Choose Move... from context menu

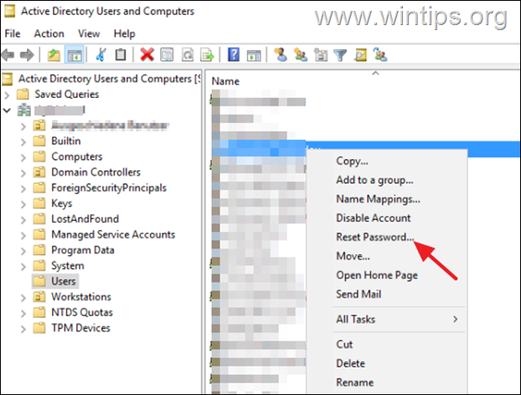coord(353,256)
